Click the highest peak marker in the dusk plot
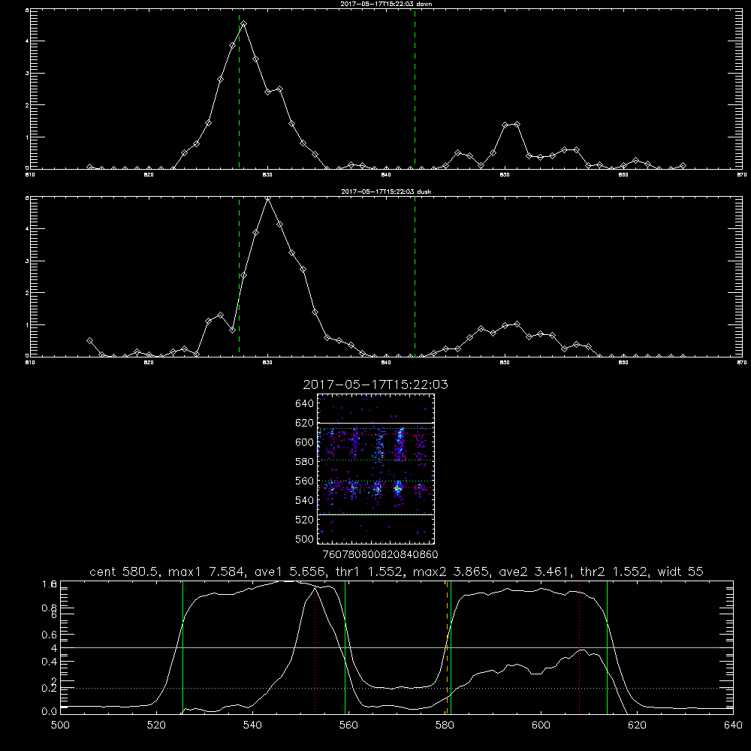 [x=268, y=198]
